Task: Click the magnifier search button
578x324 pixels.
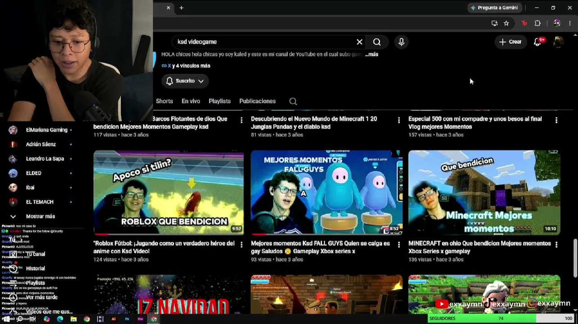Action: point(377,42)
